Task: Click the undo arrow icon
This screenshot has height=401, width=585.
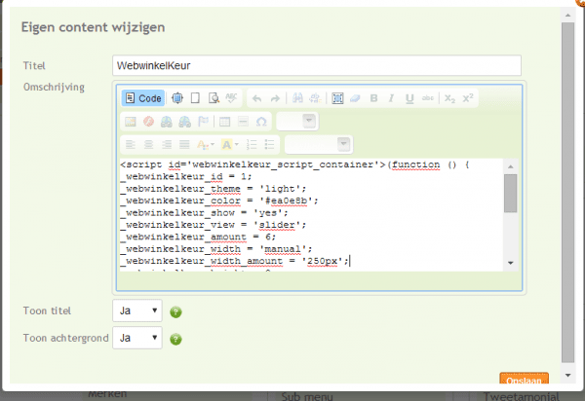Action: 256,97
